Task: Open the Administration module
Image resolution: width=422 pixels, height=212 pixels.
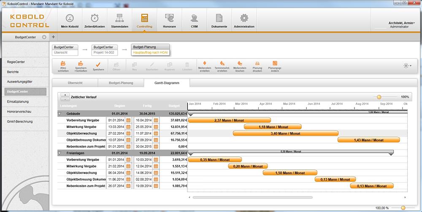Action: click(x=244, y=20)
